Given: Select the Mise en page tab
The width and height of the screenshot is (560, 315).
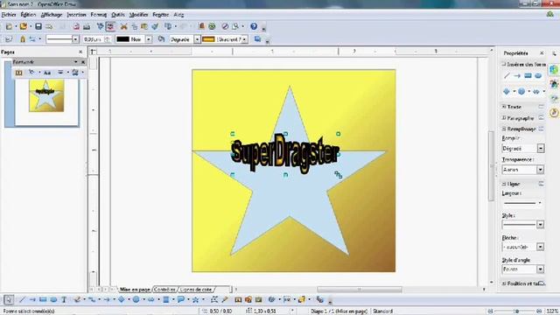Looking at the screenshot, I should pos(135,290).
